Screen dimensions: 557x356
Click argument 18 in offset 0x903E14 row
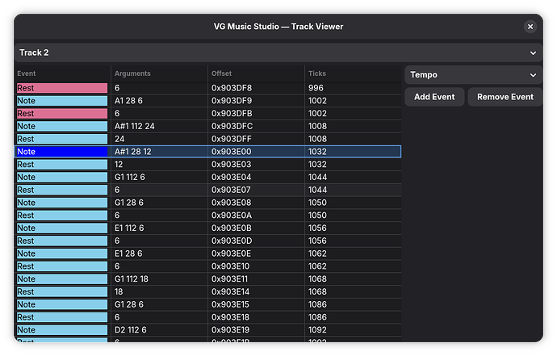pos(119,292)
